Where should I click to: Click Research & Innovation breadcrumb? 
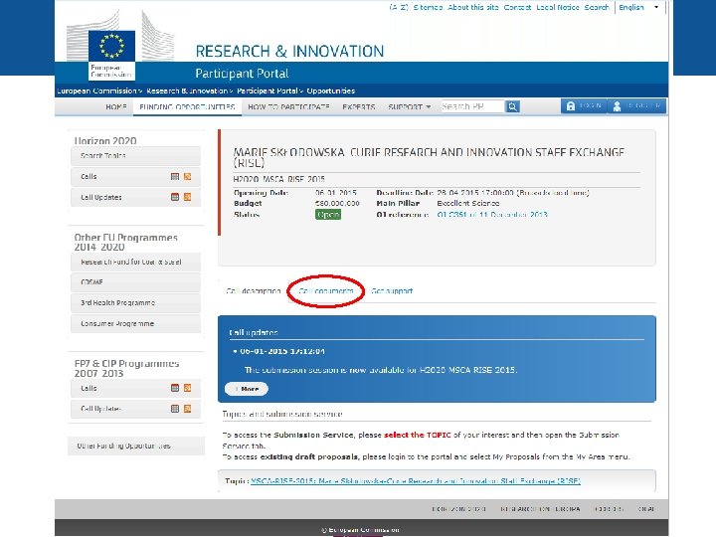point(187,90)
